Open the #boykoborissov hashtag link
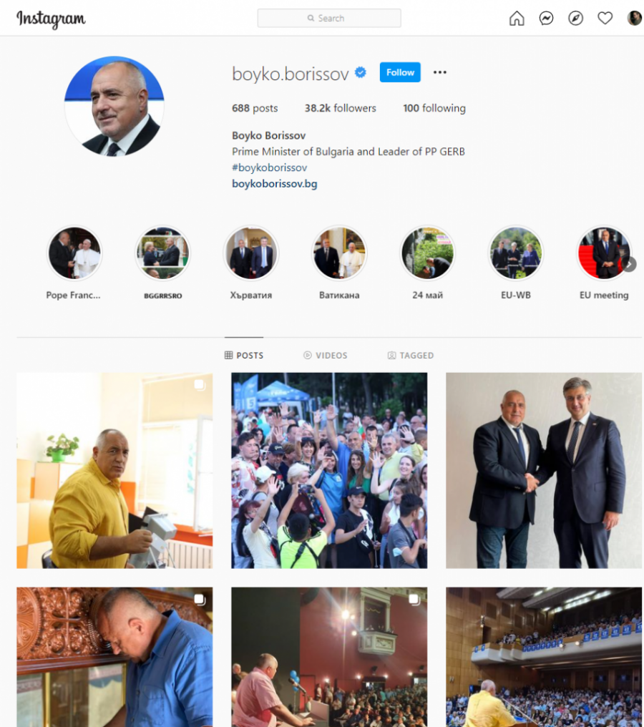This screenshot has height=727, width=644. pos(269,167)
